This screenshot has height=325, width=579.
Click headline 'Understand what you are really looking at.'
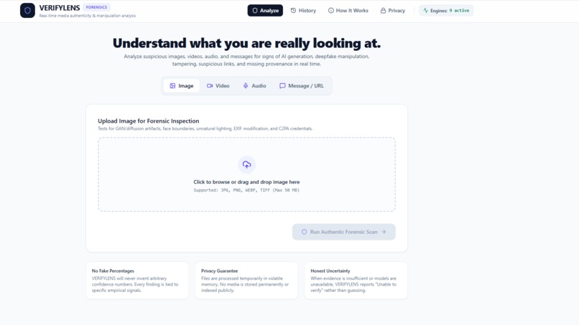coord(246,43)
